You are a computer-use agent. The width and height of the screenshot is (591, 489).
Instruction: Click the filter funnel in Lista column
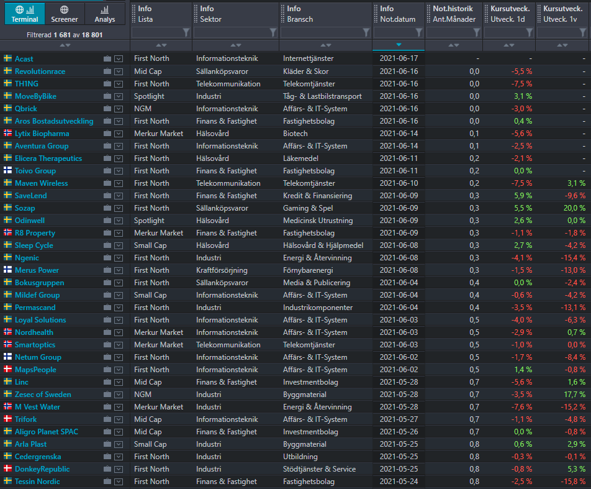click(186, 33)
